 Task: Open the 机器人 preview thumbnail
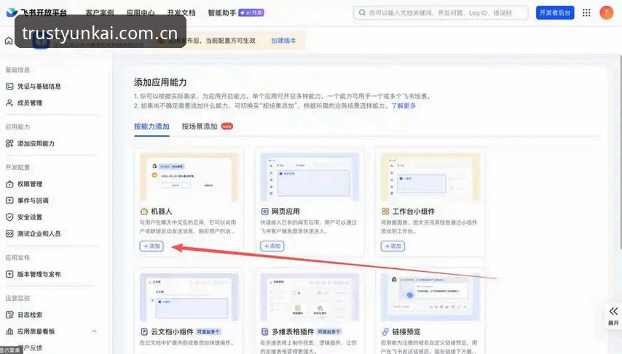pyautogui.click(x=189, y=177)
